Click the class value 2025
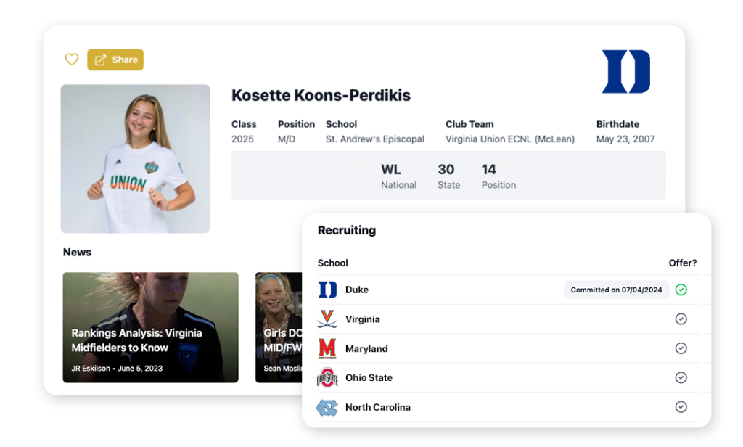This screenshot has width=743, height=447. 242,139
